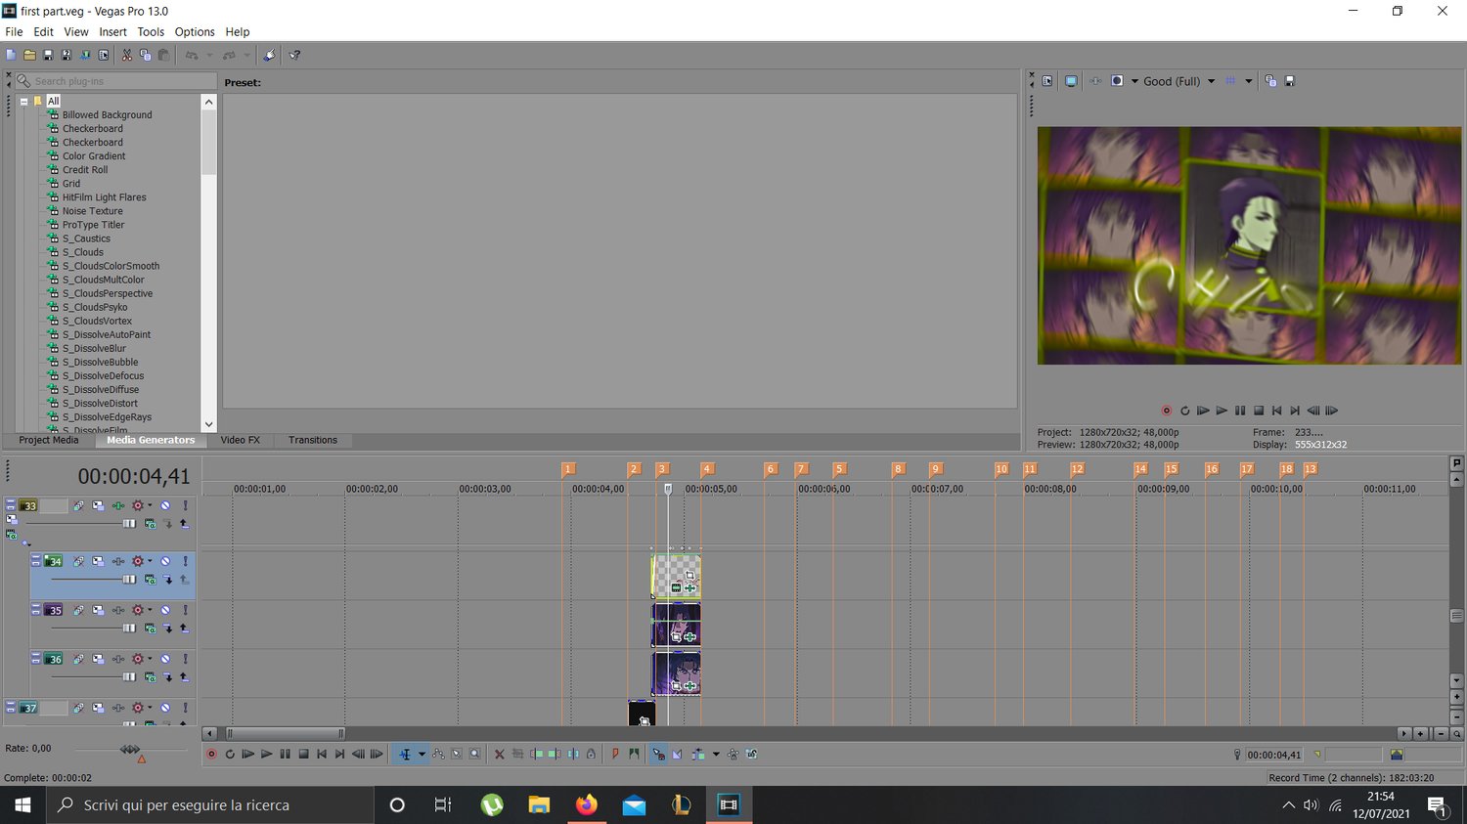The height and width of the screenshot is (824, 1467).
Task: Open track FX for track 35
Action: click(x=118, y=610)
